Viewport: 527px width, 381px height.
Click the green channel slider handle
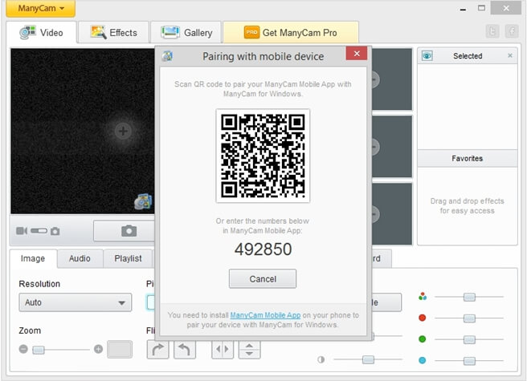click(x=469, y=340)
